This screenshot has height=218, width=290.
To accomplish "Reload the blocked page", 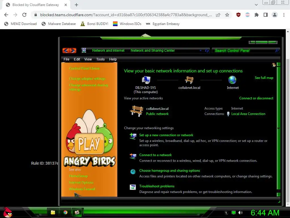I will coord(24,15).
